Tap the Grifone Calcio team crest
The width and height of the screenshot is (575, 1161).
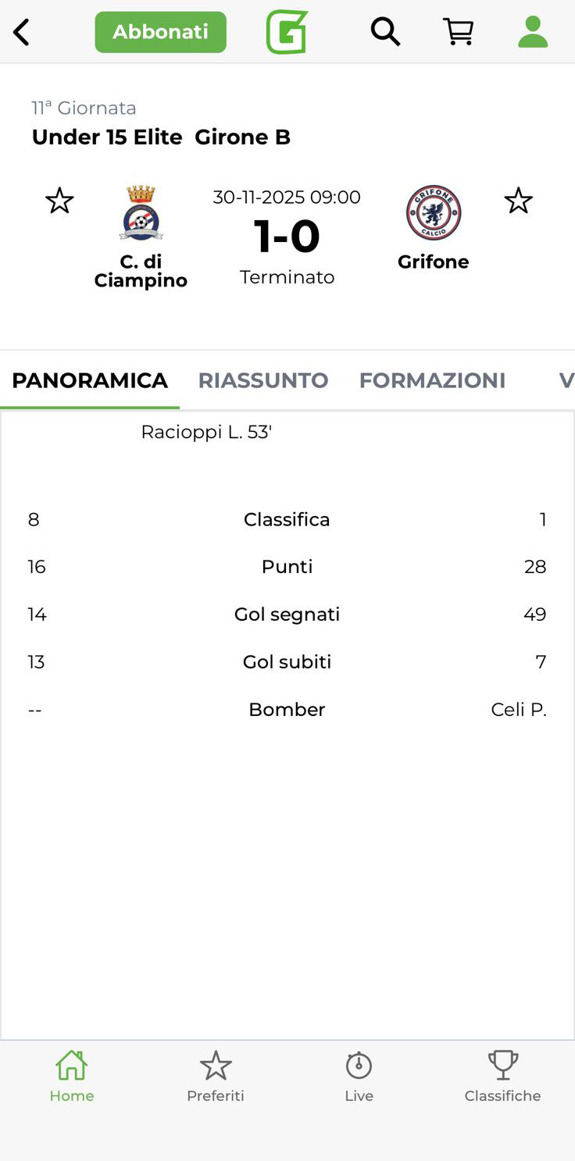tap(434, 213)
